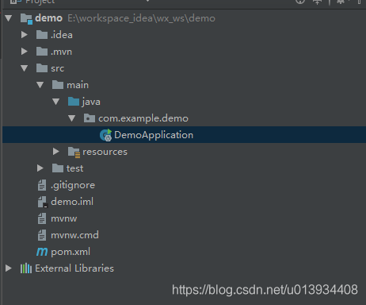
Task: Select the External Libraries label
Action: [x=74, y=268]
